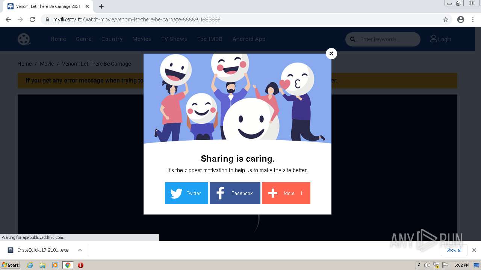Click Movie in the breadcrumb

[x=47, y=64]
